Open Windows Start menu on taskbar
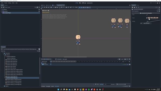The height and width of the screenshot is (91, 161). point(58,89)
